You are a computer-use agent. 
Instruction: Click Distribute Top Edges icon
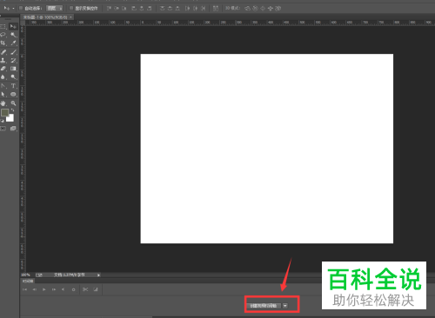point(162,9)
